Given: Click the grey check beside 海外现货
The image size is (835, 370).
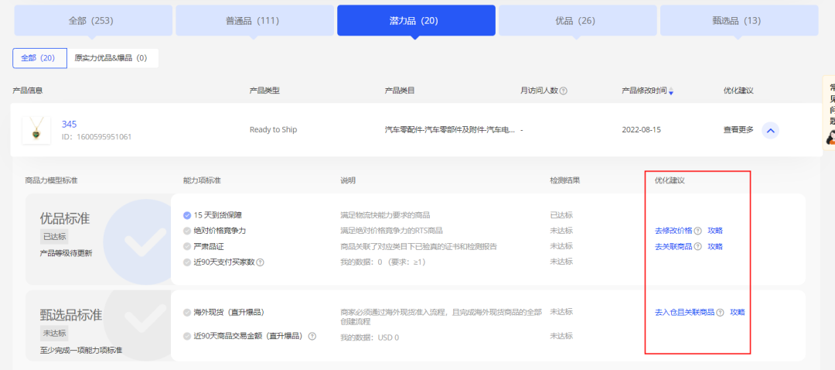Looking at the screenshot, I should click(x=187, y=313).
